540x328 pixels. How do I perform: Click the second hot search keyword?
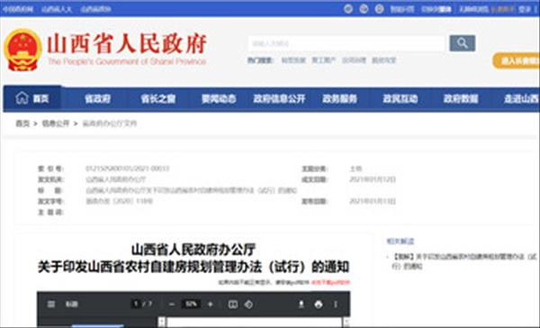(x=324, y=60)
